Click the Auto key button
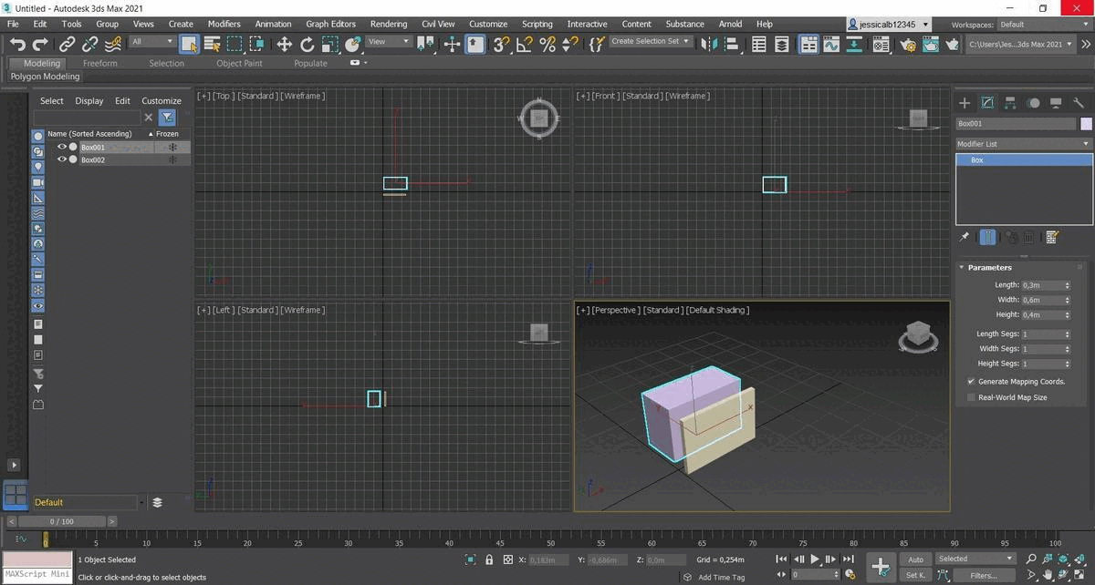 pyautogui.click(x=915, y=559)
